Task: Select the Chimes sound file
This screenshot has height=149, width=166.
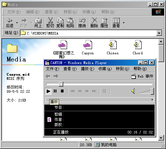Action: tap(113, 48)
